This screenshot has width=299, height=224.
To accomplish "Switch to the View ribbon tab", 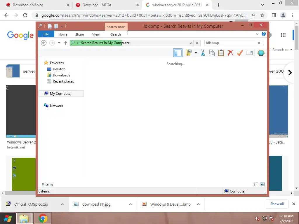I will 96,34.
